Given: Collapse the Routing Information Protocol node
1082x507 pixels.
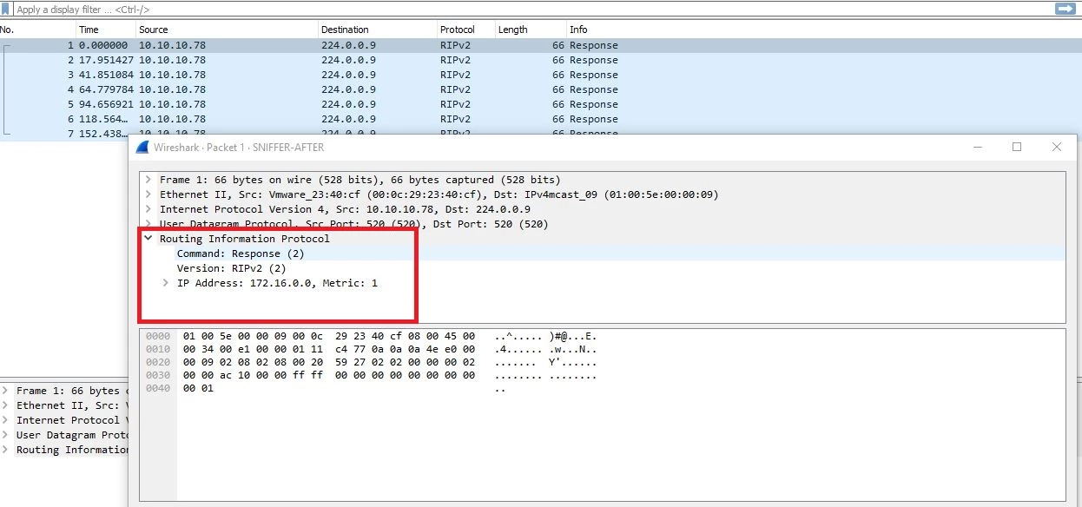Looking at the screenshot, I should point(148,239).
